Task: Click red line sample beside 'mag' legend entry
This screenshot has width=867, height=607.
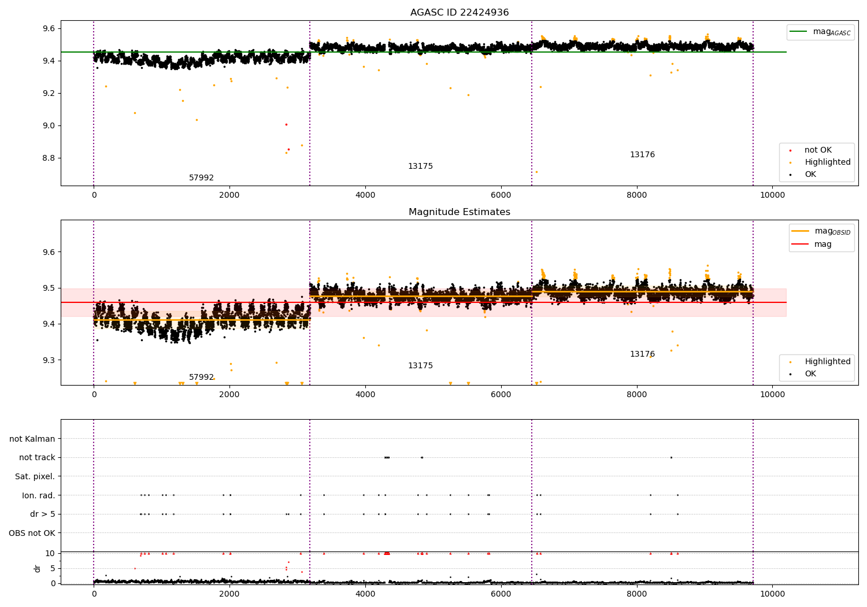Action: [x=801, y=245]
